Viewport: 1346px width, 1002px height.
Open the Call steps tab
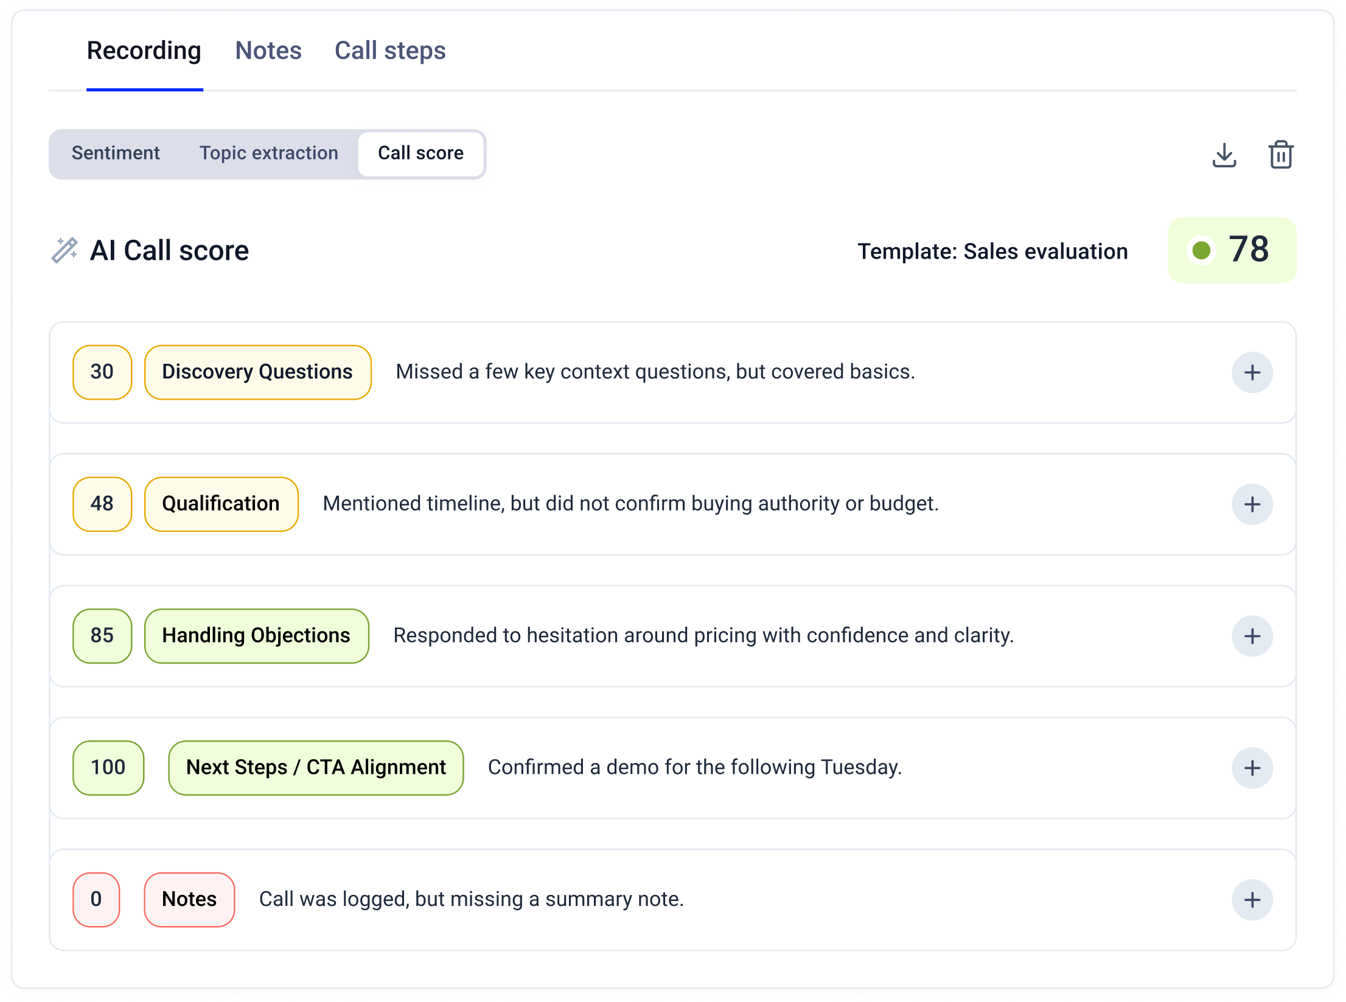390,50
